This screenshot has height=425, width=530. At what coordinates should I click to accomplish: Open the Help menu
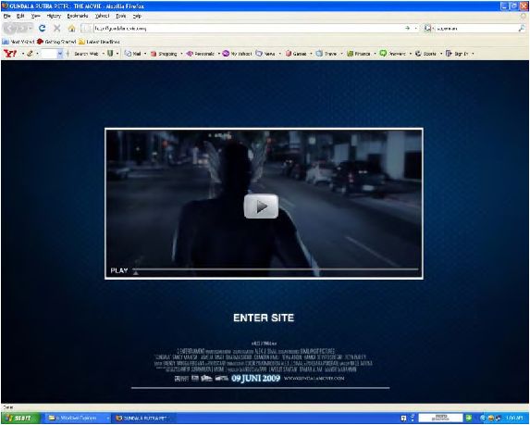tap(137, 16)
